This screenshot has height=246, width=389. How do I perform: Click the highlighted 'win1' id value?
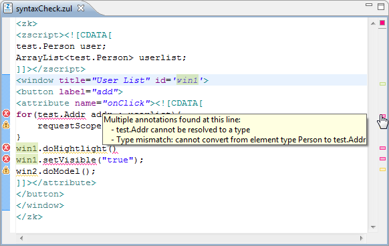(x=187, y=80)
